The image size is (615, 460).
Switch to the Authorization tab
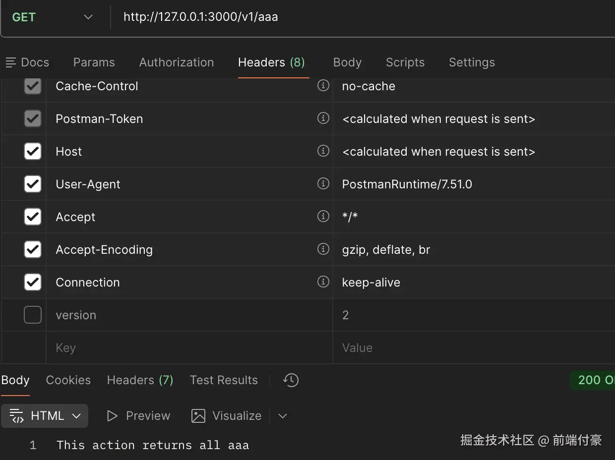pyautogui.click(x=176, y=62)
